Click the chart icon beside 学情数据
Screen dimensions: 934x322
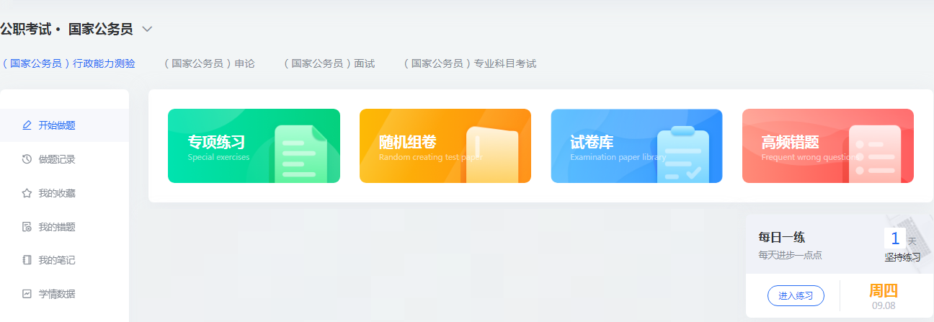click(27, 294)
